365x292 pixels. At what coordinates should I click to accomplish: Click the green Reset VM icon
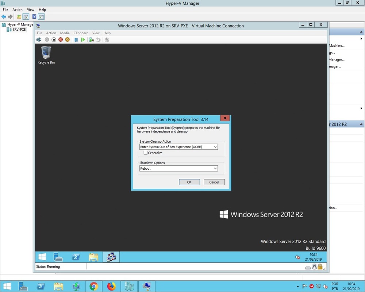[x=83, y=39]
